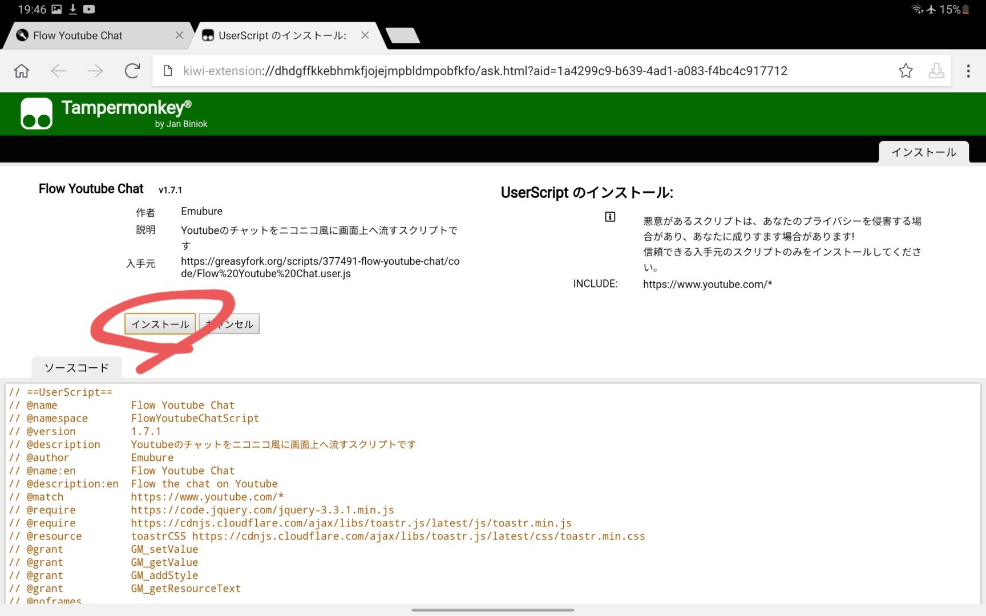986x616 pixels.
Task: Open the ソースコード tab
Action: click(x=76, y=368)
